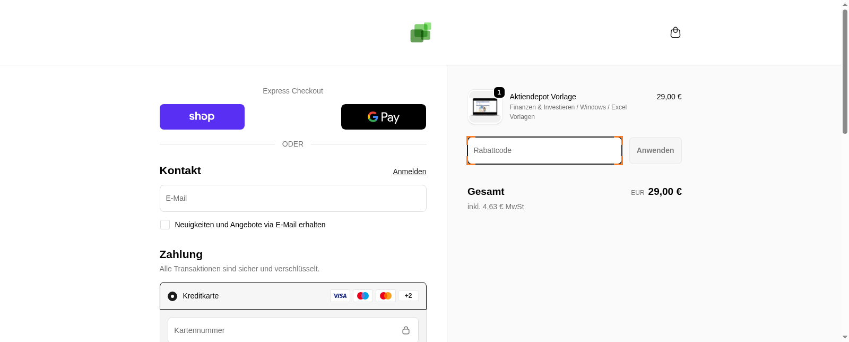Select the Kreditkarte payment radio button
Image resolution: width=849 pixels, height=342 pixels.
(172, 296)
